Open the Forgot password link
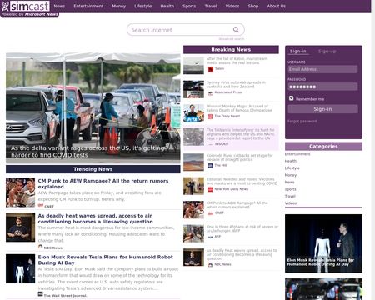The image size is (375, 300). point(302,122)
